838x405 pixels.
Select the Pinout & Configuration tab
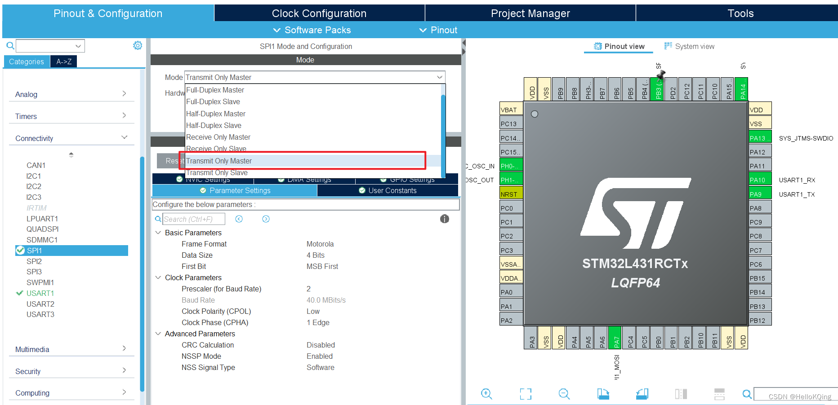(108, 13)
